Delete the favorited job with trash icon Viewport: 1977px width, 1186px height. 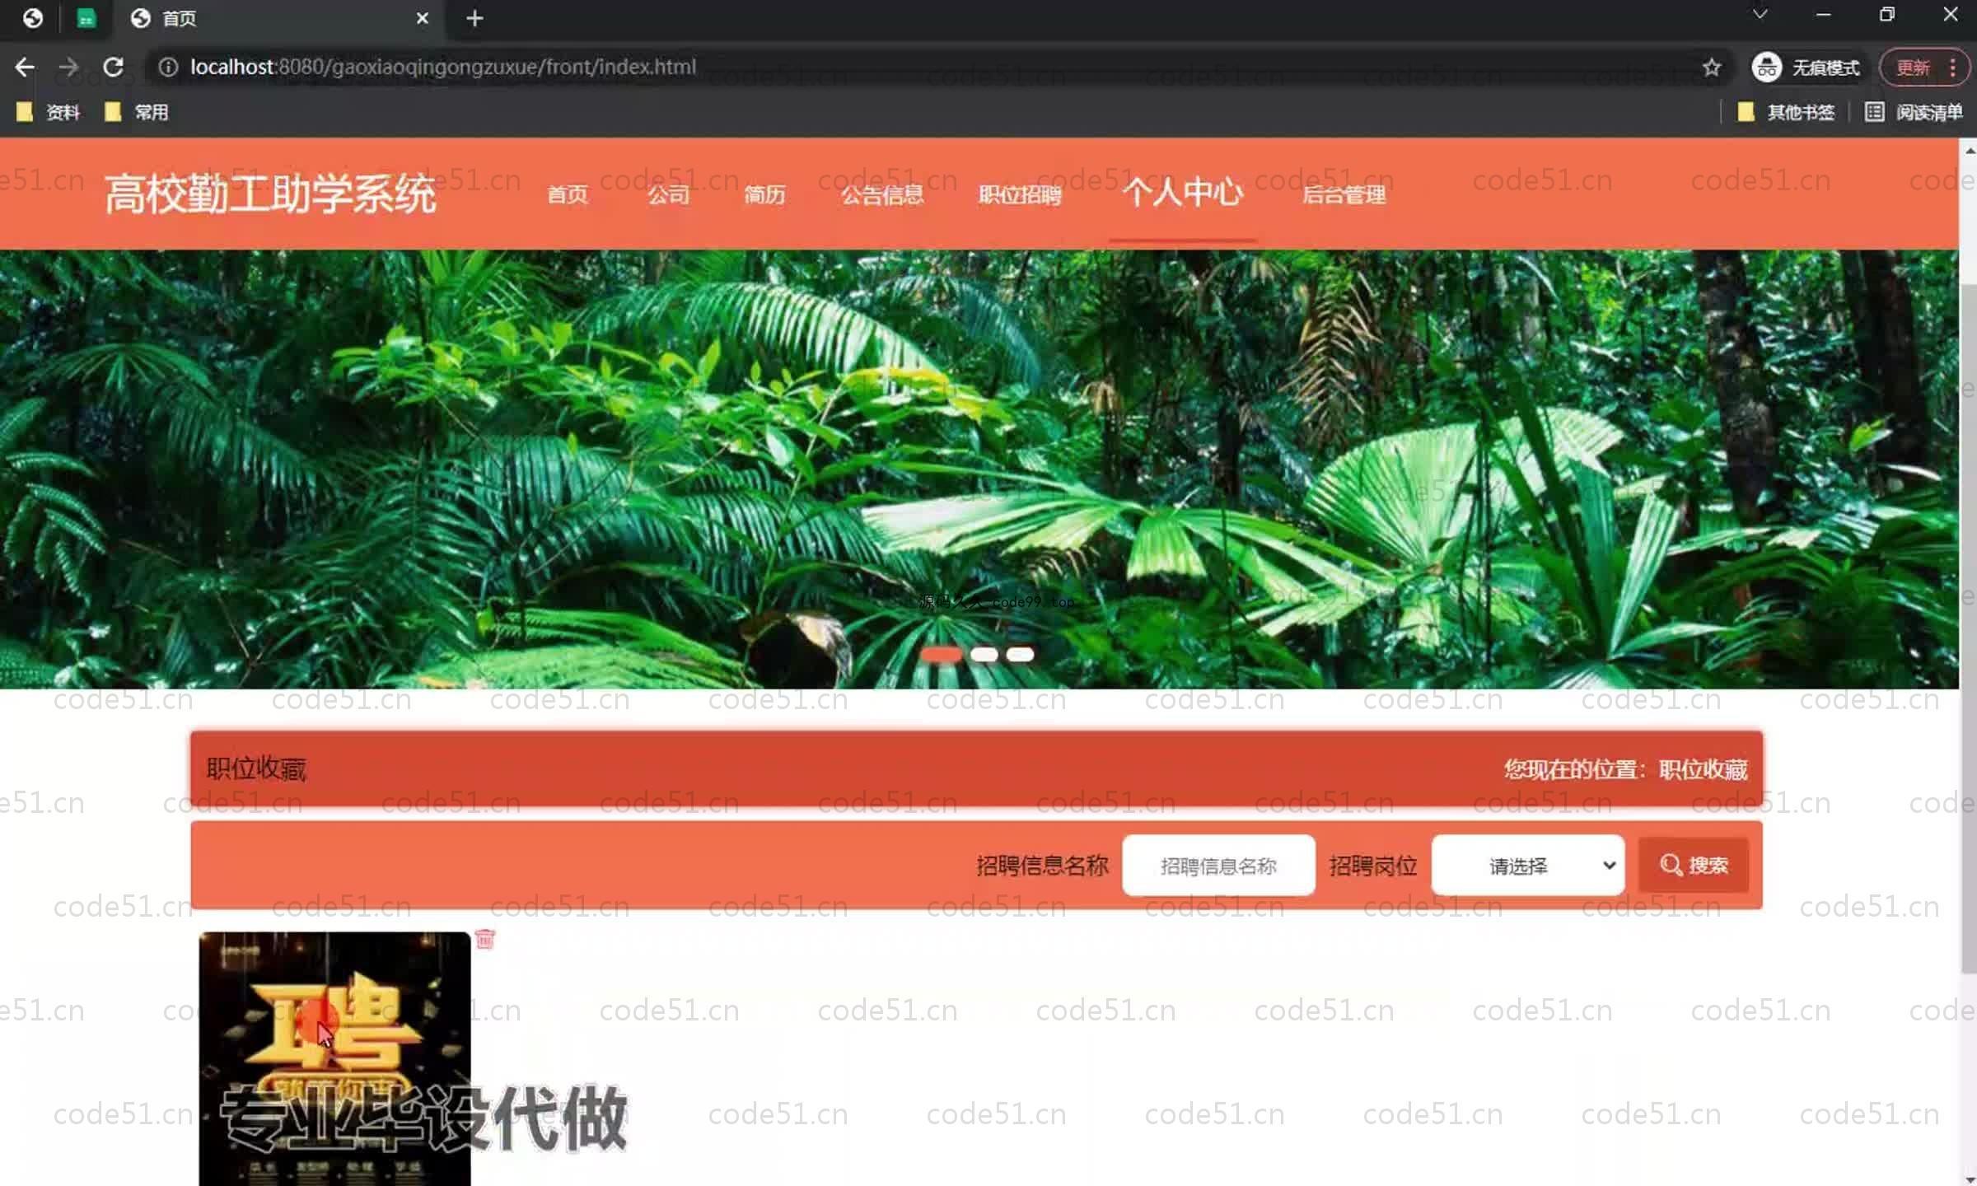(485, 939)
